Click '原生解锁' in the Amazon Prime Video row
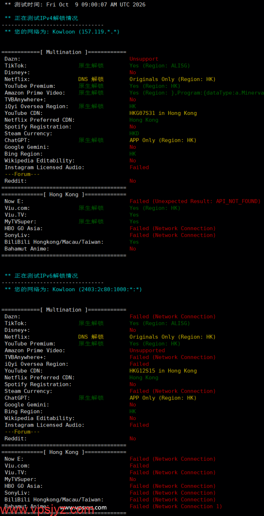 [x=91, y=93]
